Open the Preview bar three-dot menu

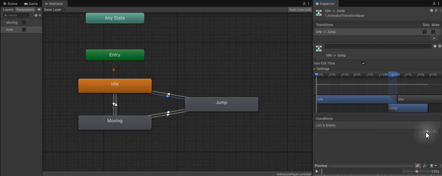(x=440, y=166)
